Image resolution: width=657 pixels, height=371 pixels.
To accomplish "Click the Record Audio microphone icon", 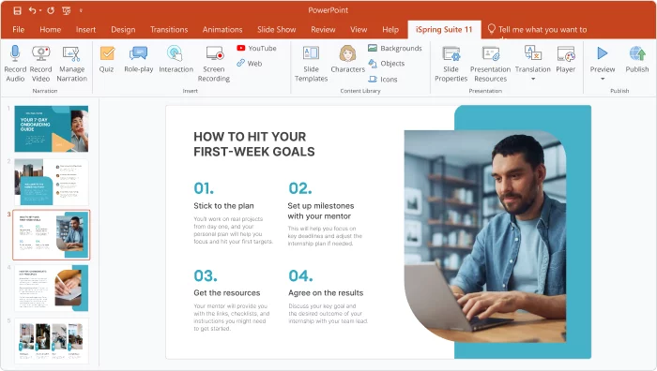I will pos(15,53).
